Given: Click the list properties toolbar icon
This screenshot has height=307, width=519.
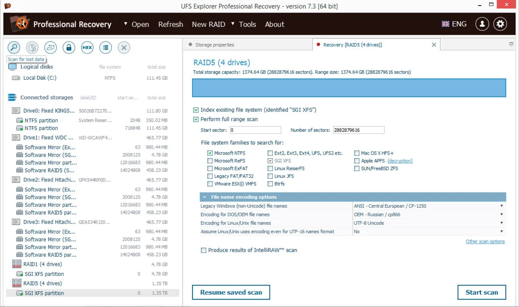Looking at the screenshot, I should (x=106, y=48).
